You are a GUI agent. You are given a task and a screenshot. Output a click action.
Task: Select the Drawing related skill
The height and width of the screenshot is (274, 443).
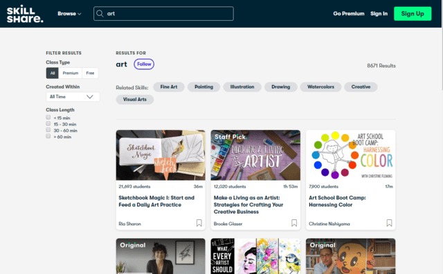click(x=280, y=87)
